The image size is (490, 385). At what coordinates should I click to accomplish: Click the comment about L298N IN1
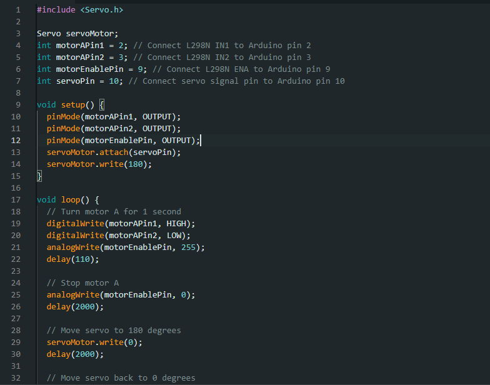[222, 46]
